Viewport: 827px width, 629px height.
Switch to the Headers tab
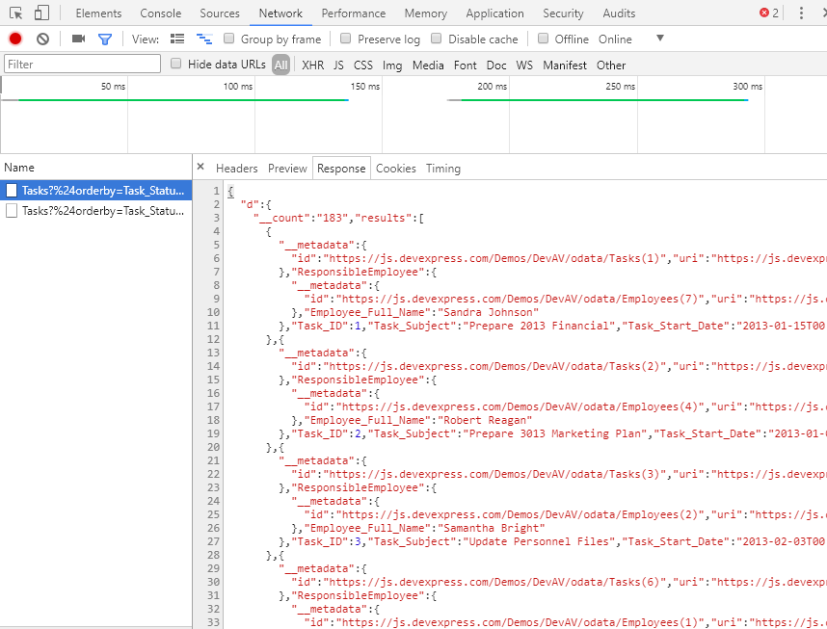(236, 169)
